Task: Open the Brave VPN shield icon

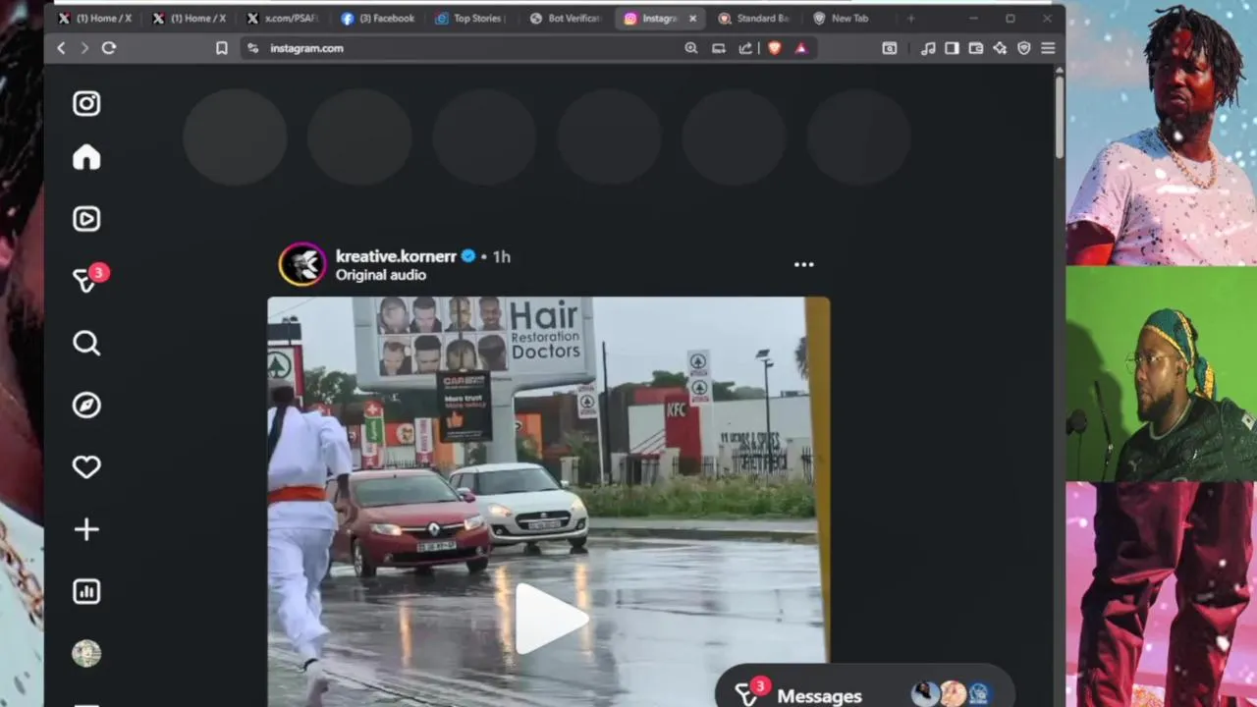Action: [1024, 48]
